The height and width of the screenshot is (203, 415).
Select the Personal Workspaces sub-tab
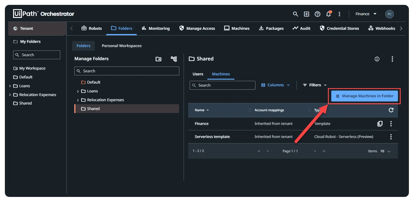[121, 46]
